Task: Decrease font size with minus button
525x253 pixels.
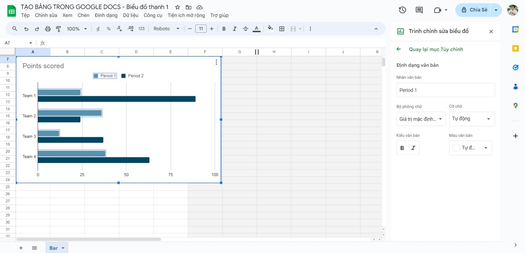Action: pyautogui.click(x=190, y=29)
